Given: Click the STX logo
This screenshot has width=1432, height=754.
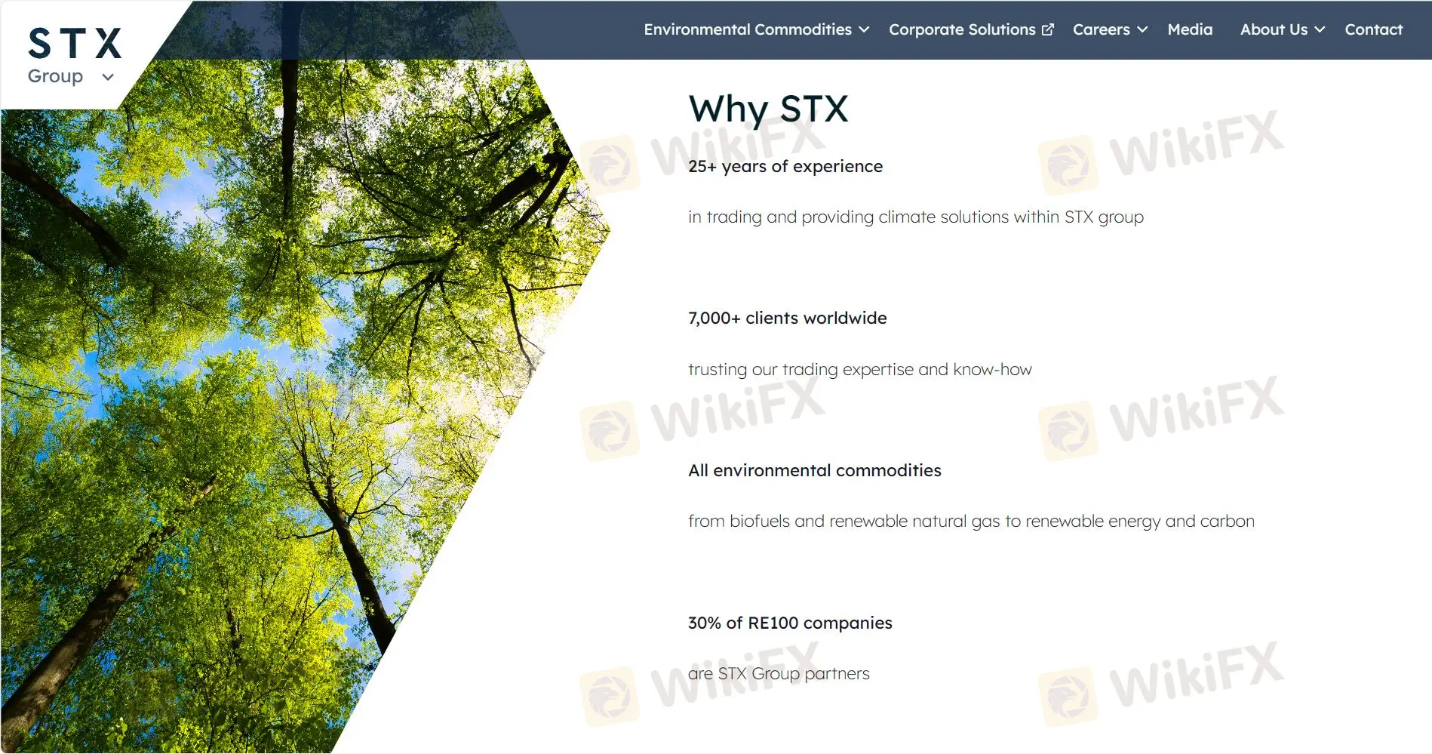Looking at the screenshot, I should click(x=74, y=44).
